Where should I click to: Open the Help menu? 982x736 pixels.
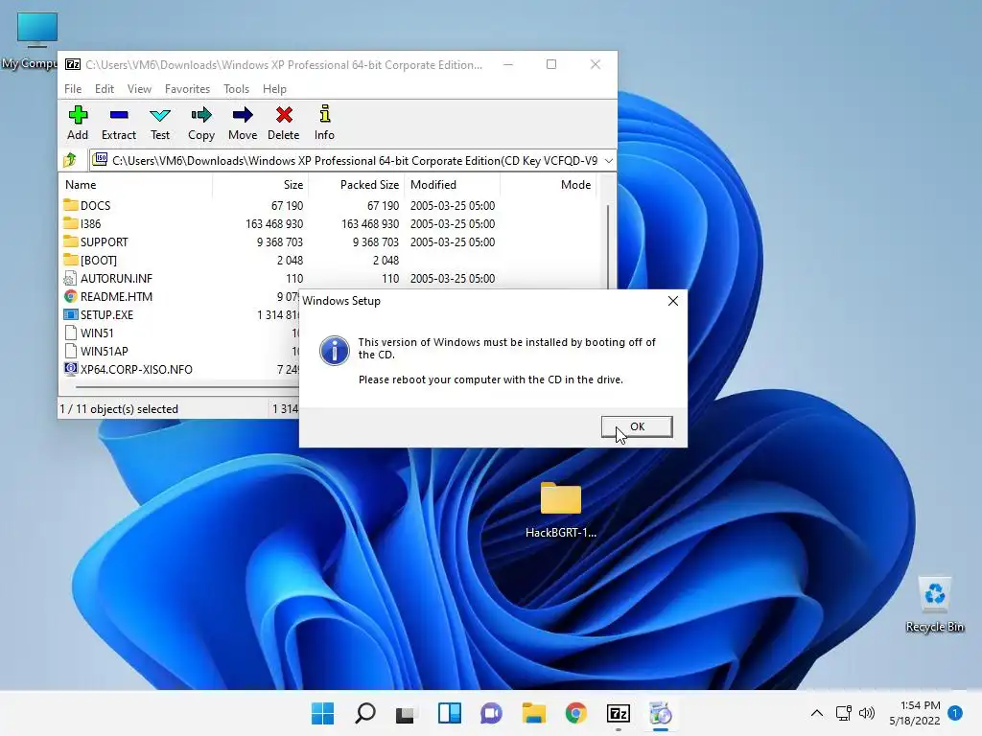[274, 89]
